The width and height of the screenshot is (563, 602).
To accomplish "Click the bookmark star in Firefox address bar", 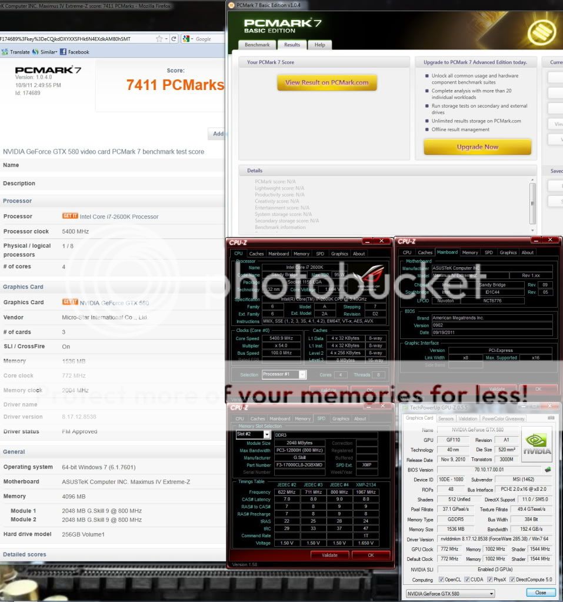I will click(159, 39).
